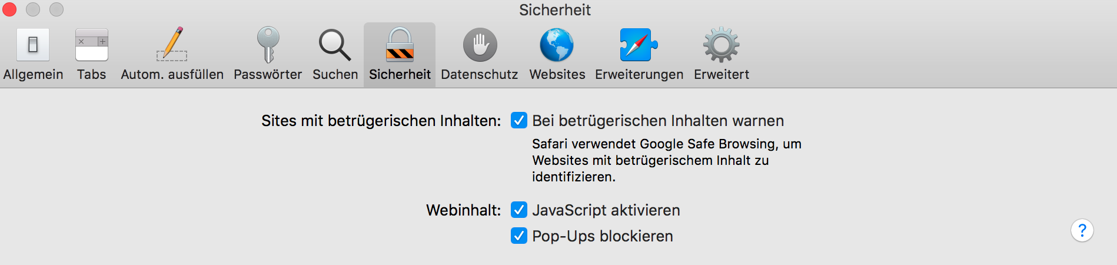Switch to the Tabs preferences icon

click(92, 45)
